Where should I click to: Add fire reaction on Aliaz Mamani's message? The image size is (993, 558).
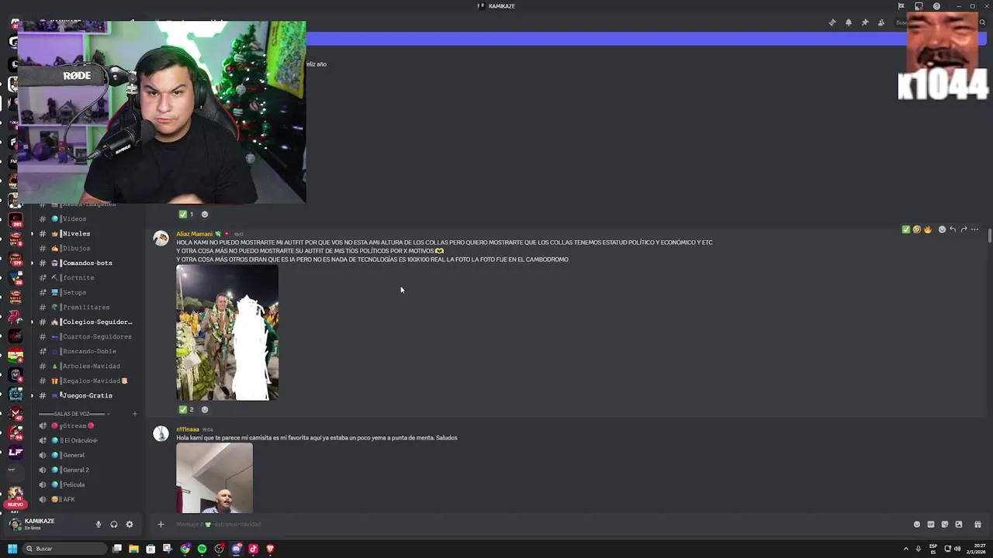click(x=927, y=229)
